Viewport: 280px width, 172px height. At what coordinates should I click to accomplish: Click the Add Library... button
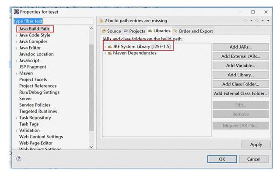pos(241,75)
